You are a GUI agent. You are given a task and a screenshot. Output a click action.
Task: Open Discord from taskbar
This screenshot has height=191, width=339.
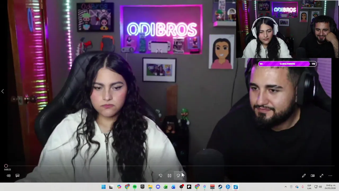[x=158, y=187]
